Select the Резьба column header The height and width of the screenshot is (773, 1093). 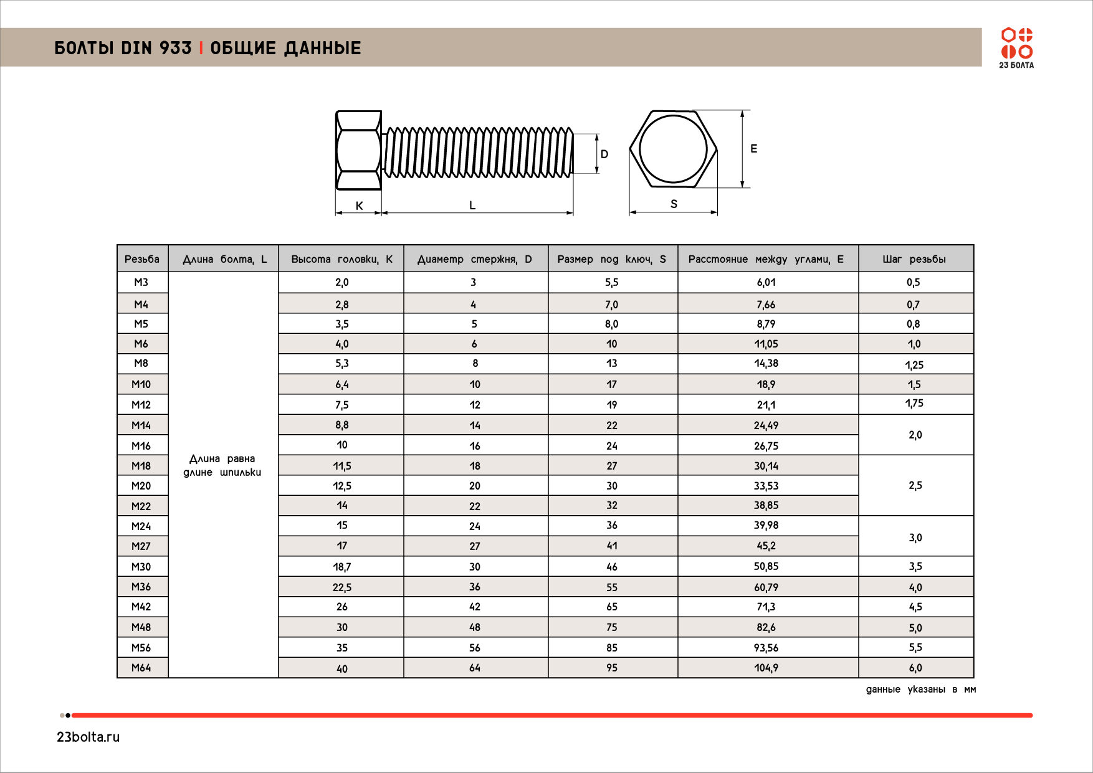pyautogui.click(x=142, y=259)
